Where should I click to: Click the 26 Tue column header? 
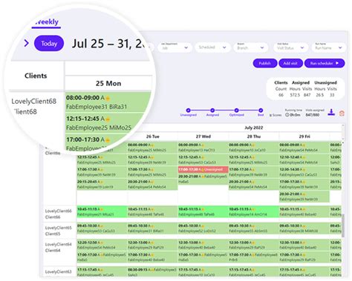[x=152, y=136]
